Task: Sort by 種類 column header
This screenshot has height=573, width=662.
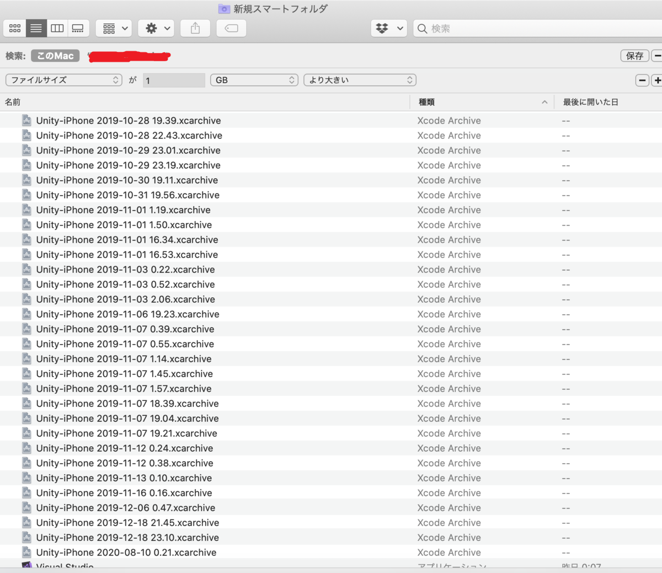Action: tap(482, 102)
